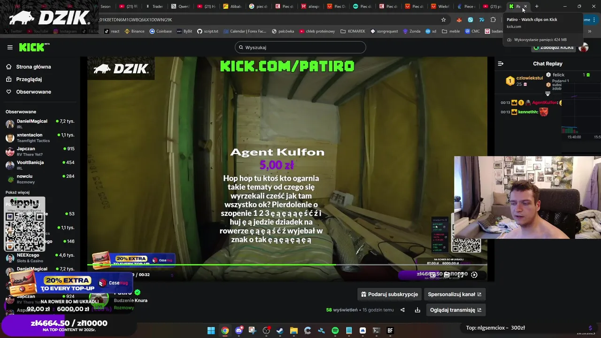Expand Pokaż więcej in followed list

[17, 192]
